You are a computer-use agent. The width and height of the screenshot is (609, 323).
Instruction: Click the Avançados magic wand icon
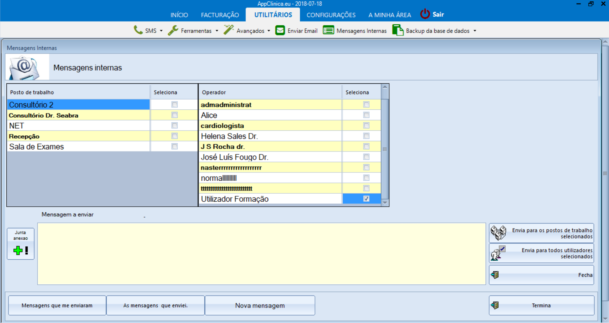(x=229, y=30)
